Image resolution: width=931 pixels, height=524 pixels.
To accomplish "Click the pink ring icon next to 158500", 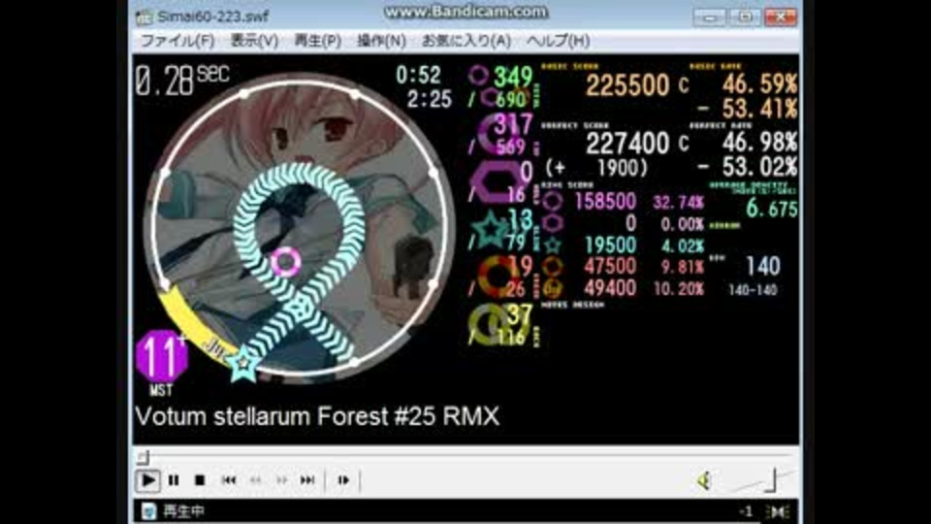I will (552, 202).
